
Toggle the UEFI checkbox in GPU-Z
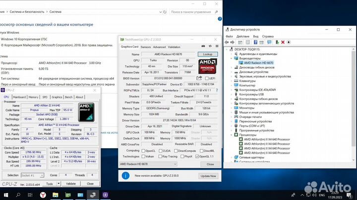(206, 79)
